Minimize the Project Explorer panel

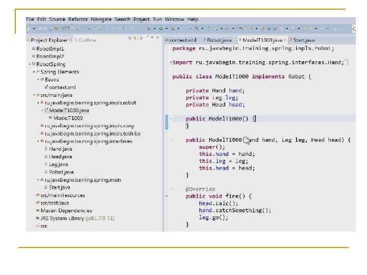[152, 37]
